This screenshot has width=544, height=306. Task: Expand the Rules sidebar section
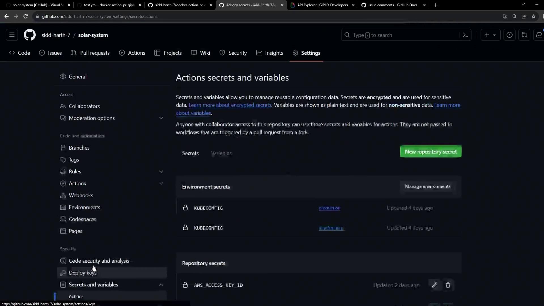click(161, 172)
